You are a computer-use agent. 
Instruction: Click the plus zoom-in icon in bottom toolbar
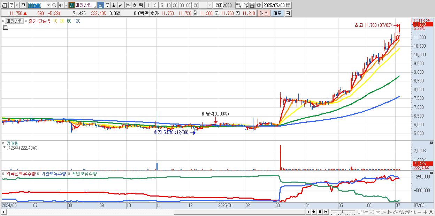click(x=425, y=212)
